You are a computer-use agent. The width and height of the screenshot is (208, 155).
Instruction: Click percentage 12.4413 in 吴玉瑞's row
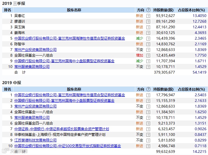pos(199,27)
